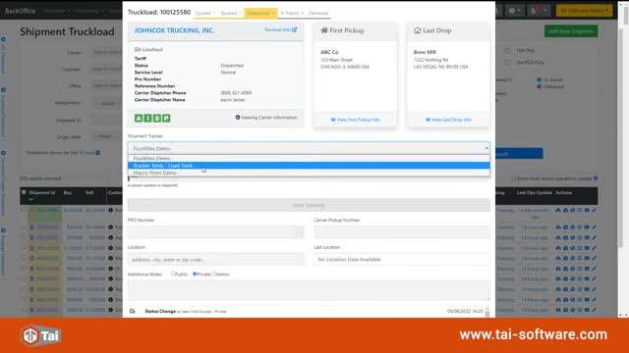Click the green P carrier badge
The image size is (629, 353).
click(x=166, y=118)
